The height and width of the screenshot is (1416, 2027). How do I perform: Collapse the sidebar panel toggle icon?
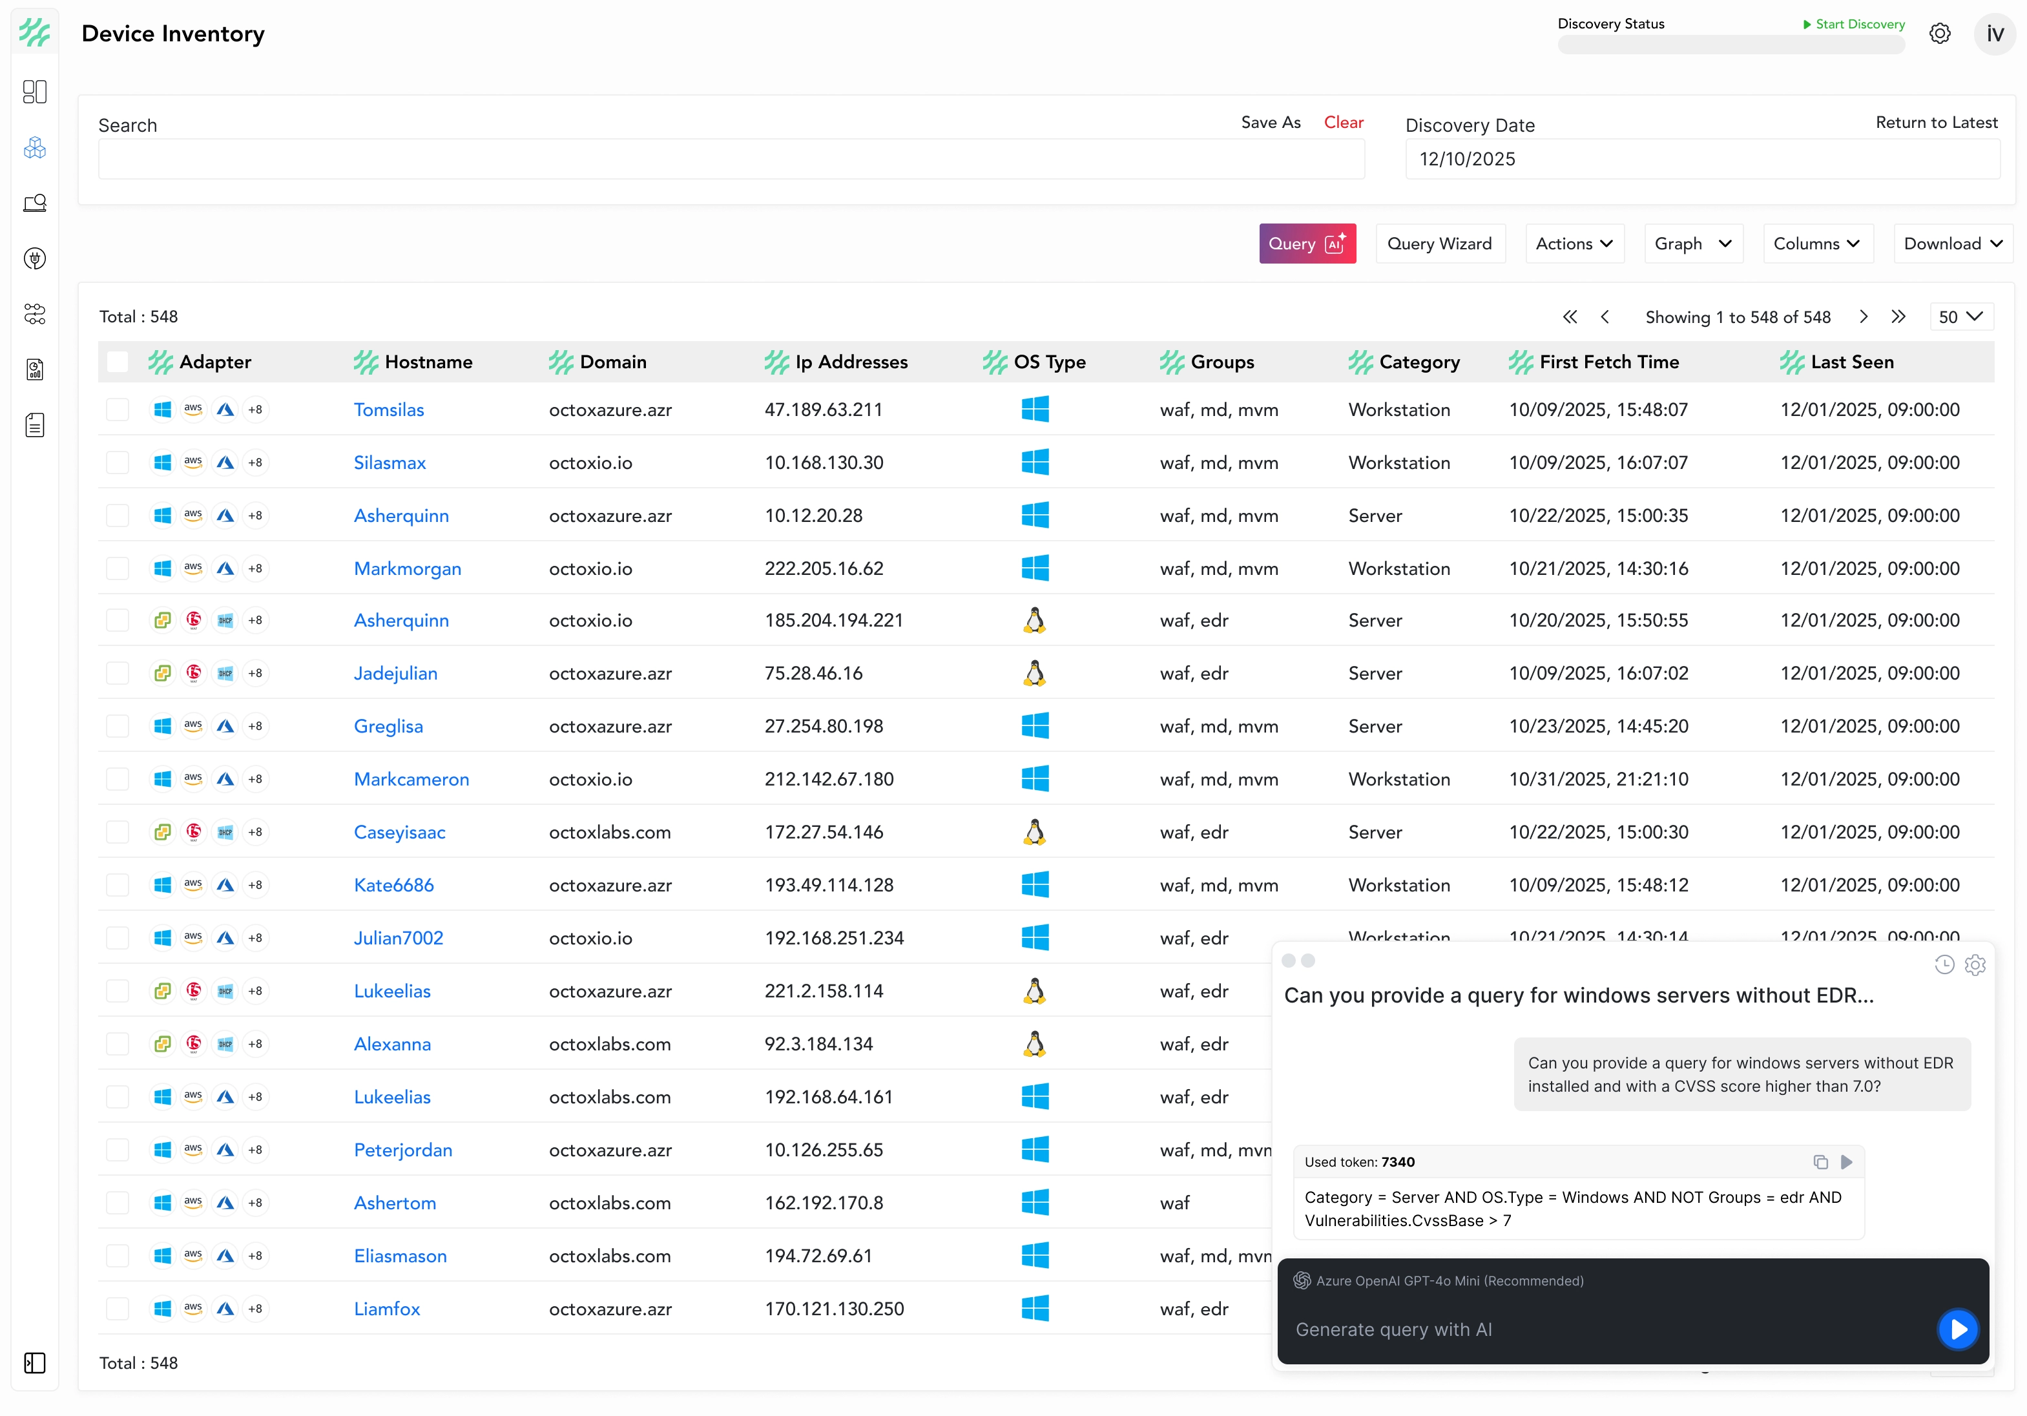pyautogui.click(x=34, y=1363)
